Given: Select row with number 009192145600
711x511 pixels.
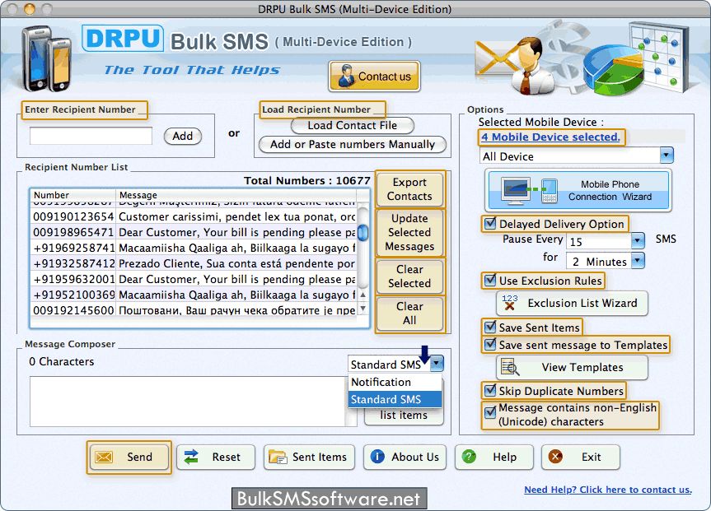Looking at the screenshot, I should point(194,310).
